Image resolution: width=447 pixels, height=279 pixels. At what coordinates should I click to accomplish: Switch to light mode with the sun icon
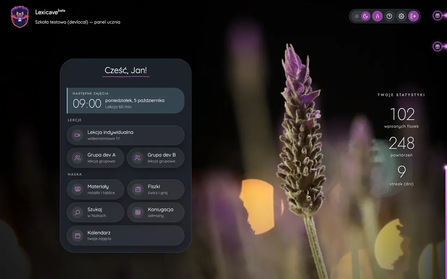pos(357,16)
